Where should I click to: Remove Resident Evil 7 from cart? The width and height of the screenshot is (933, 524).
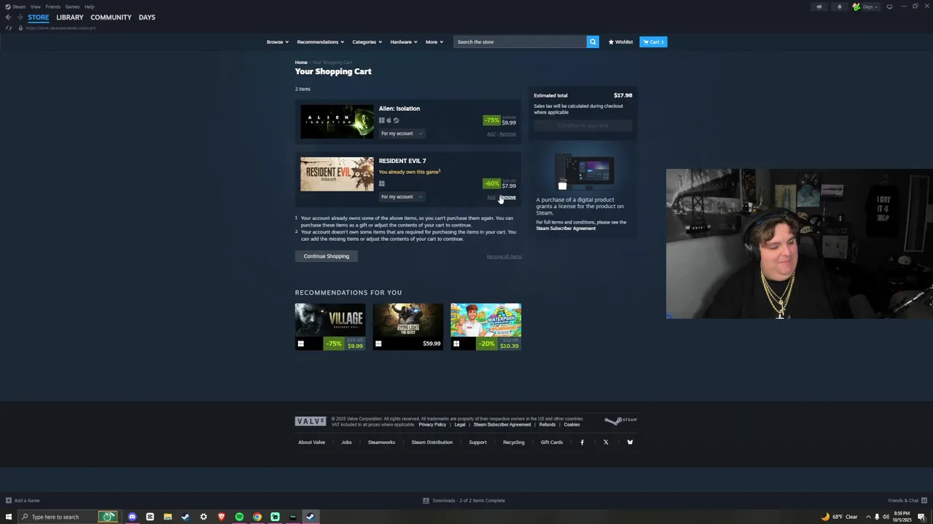coord(507,197)
